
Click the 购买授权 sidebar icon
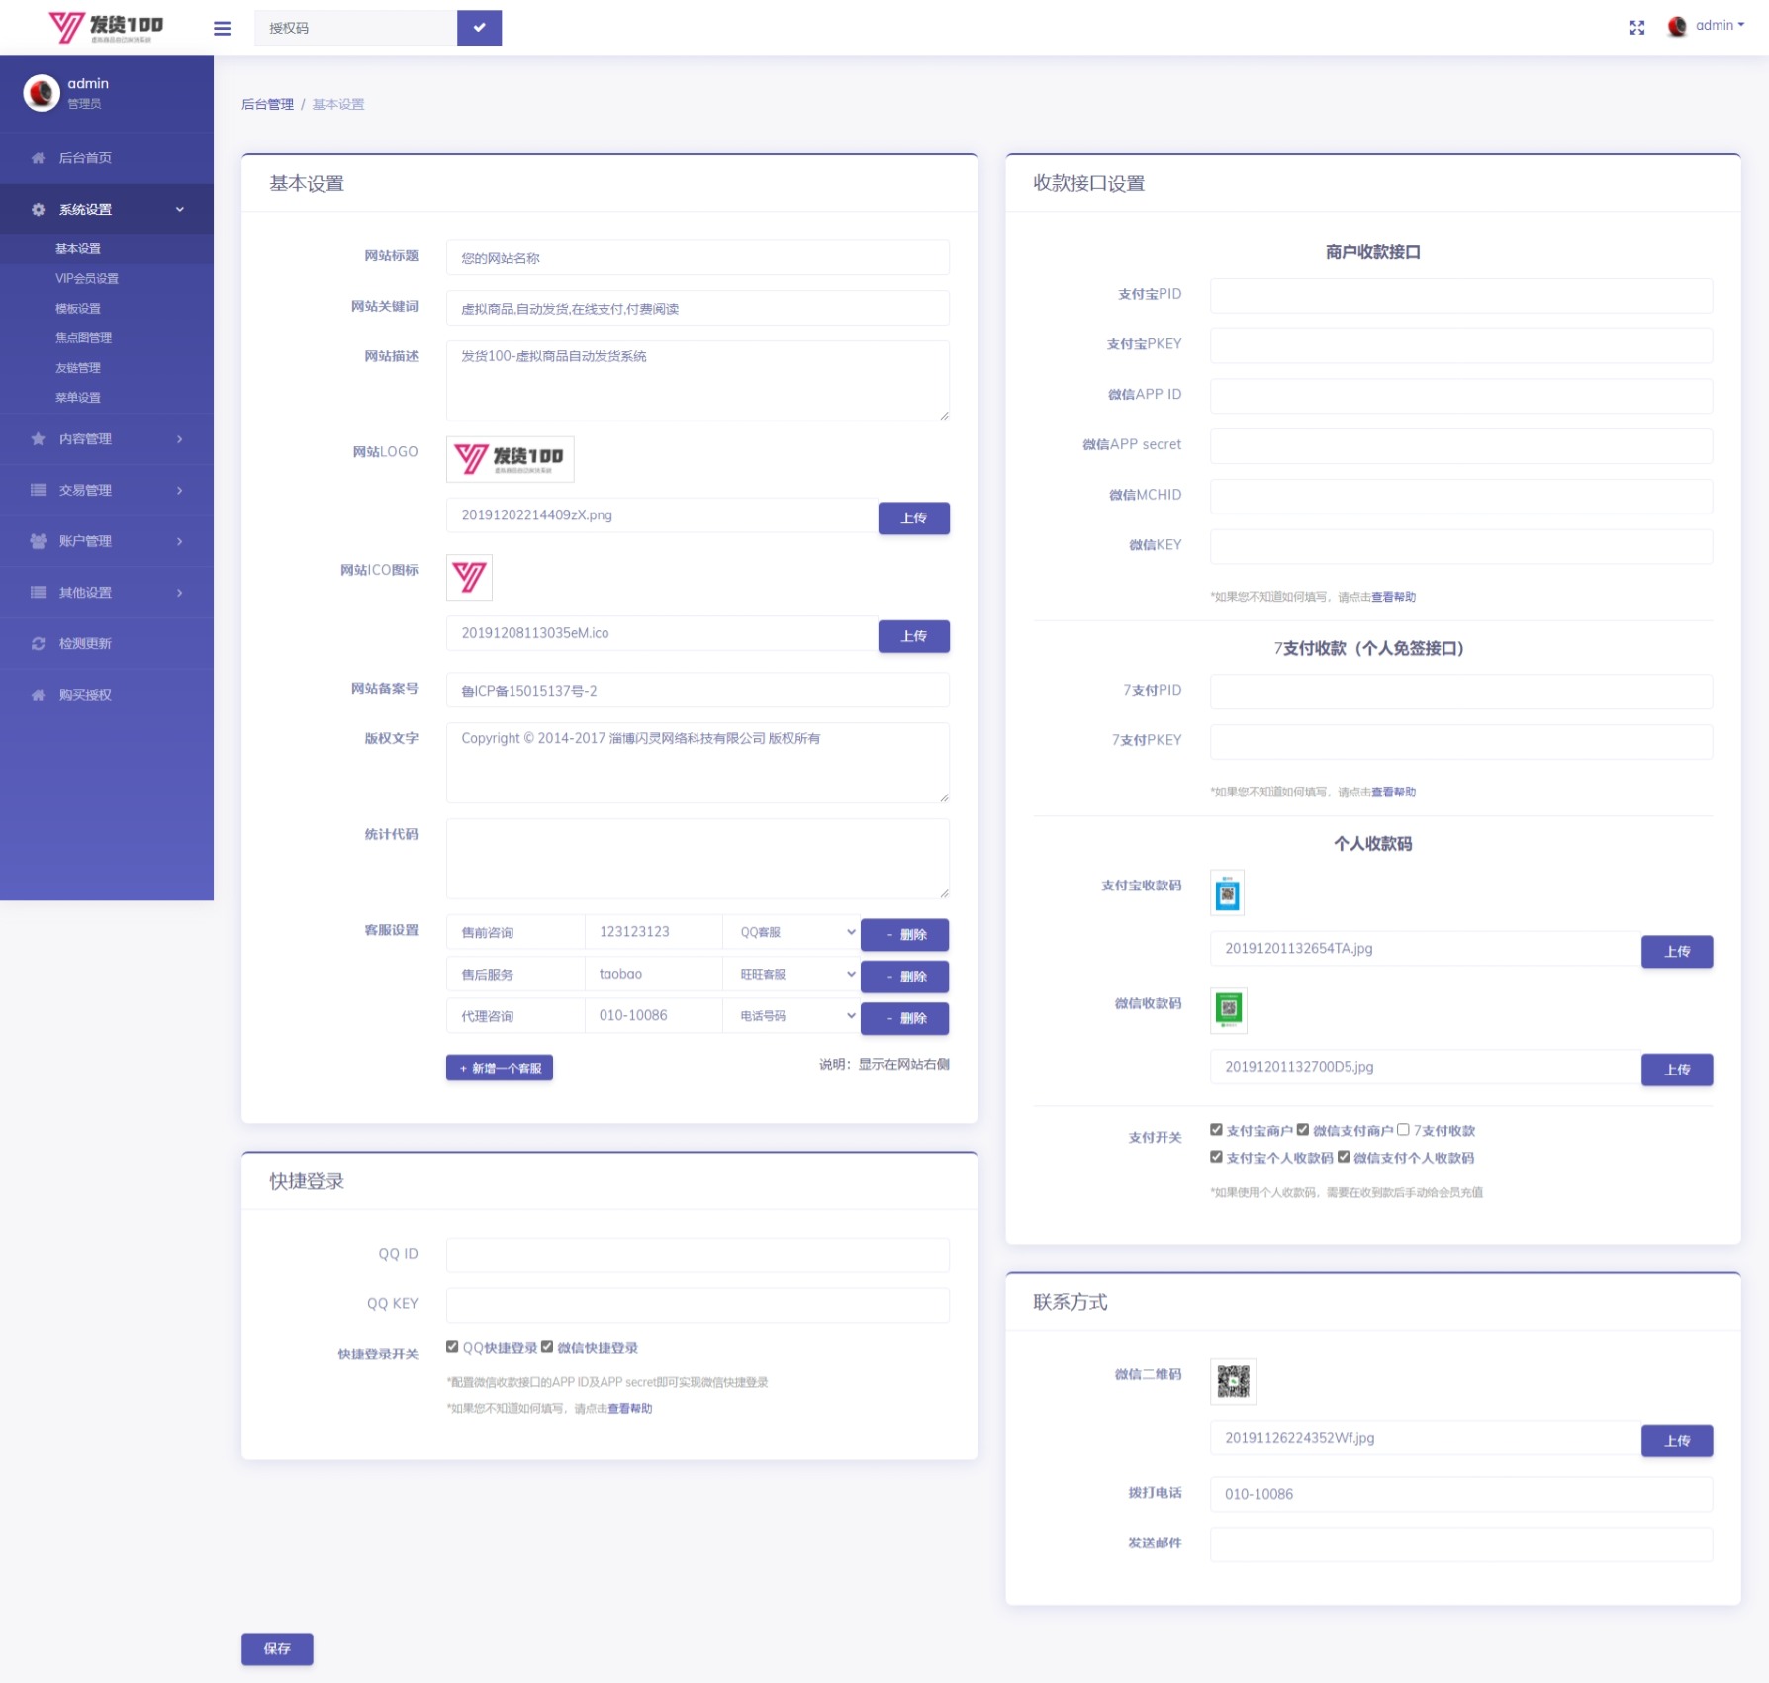(x=39, y=695)
